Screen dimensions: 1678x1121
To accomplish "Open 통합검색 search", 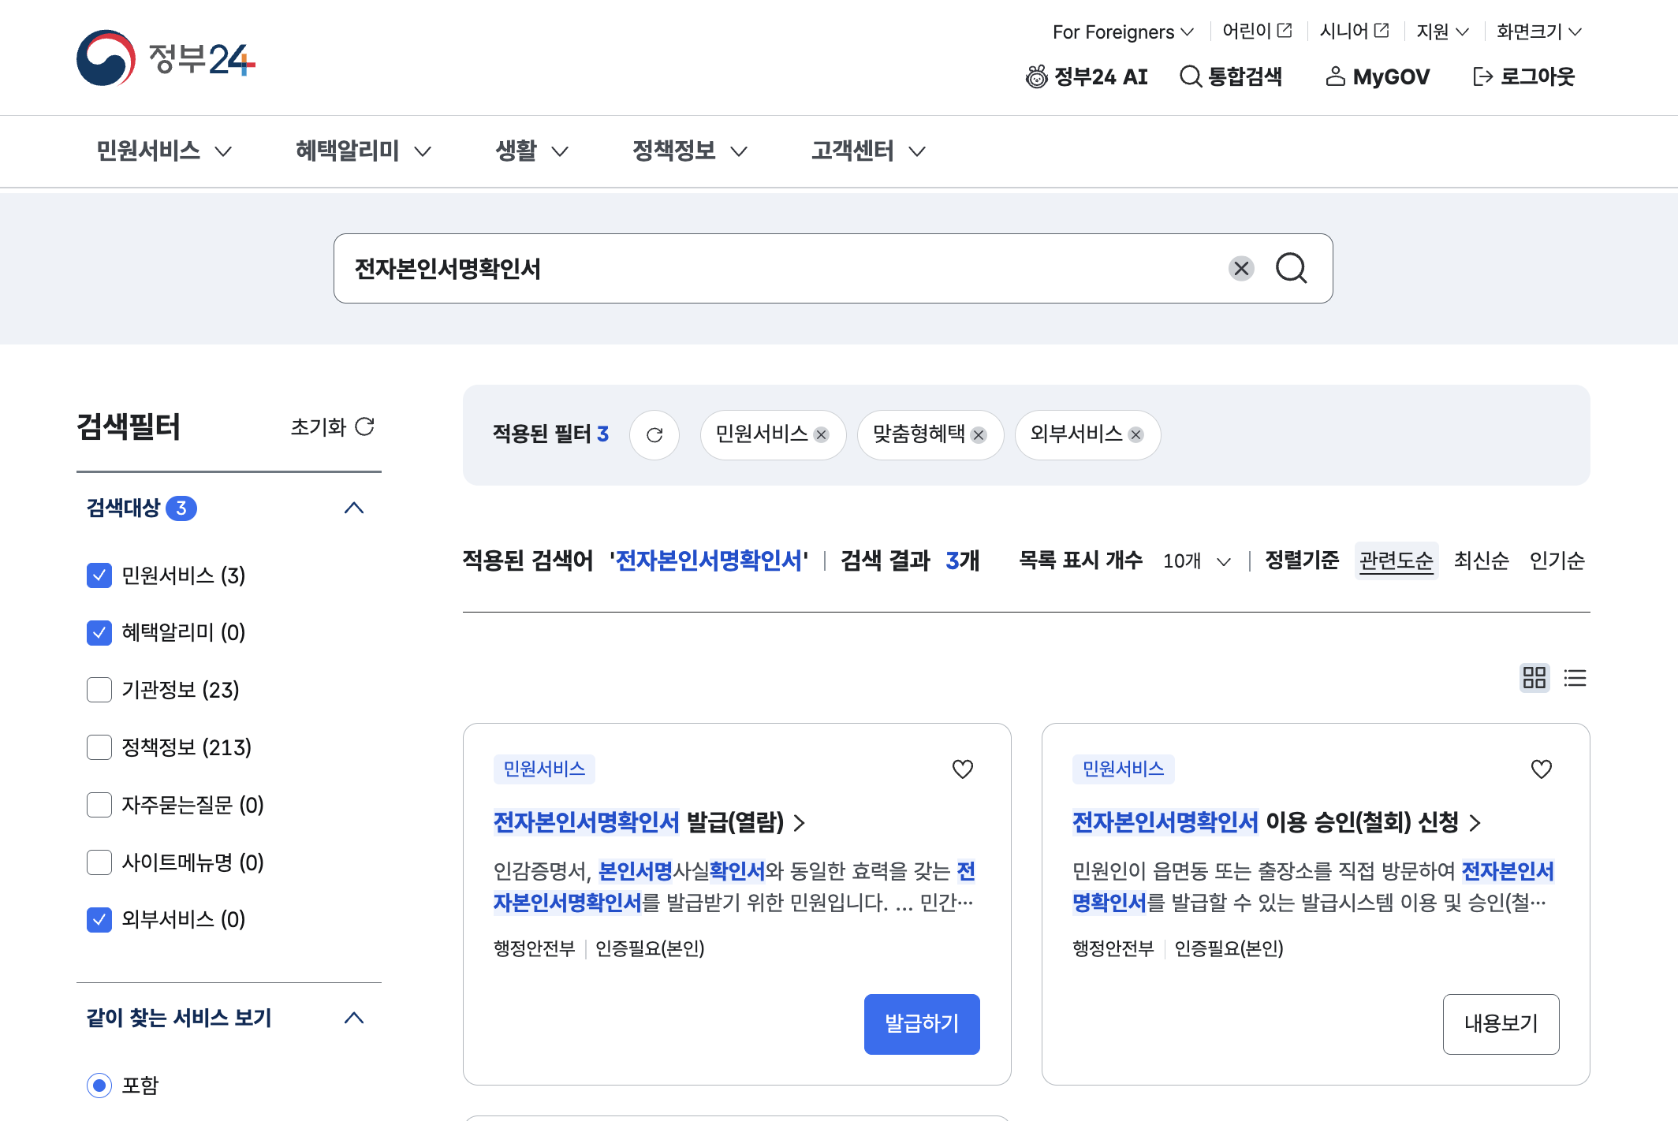I will [x=1231, y=76].
